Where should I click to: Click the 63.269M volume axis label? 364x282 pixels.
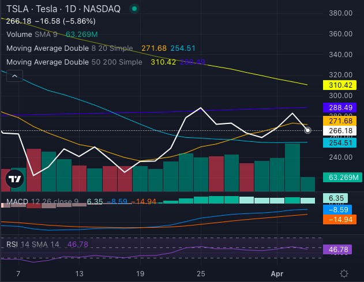coord(343,177)
